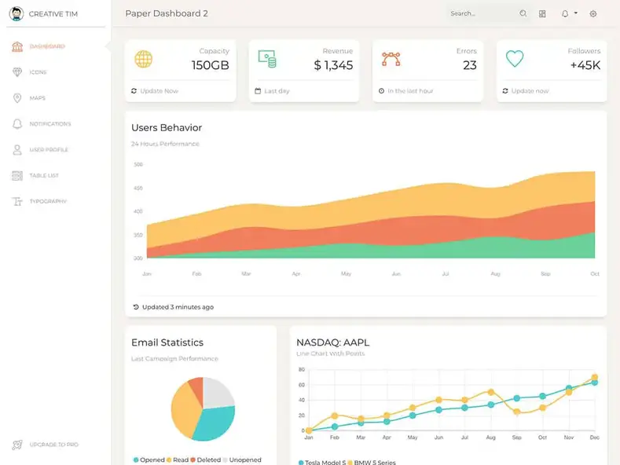The height and width of the screenshot is (465, 620).
Task: Click the Creative Tim avatar logo
Action: [17, 13]
